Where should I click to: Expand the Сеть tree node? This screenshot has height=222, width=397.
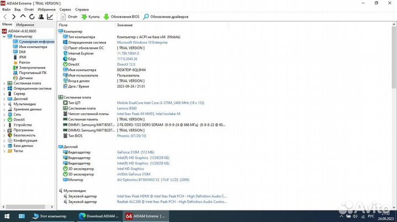pos(4,114)
